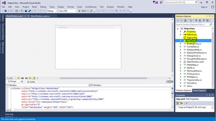Open the Error List panel

9,114
